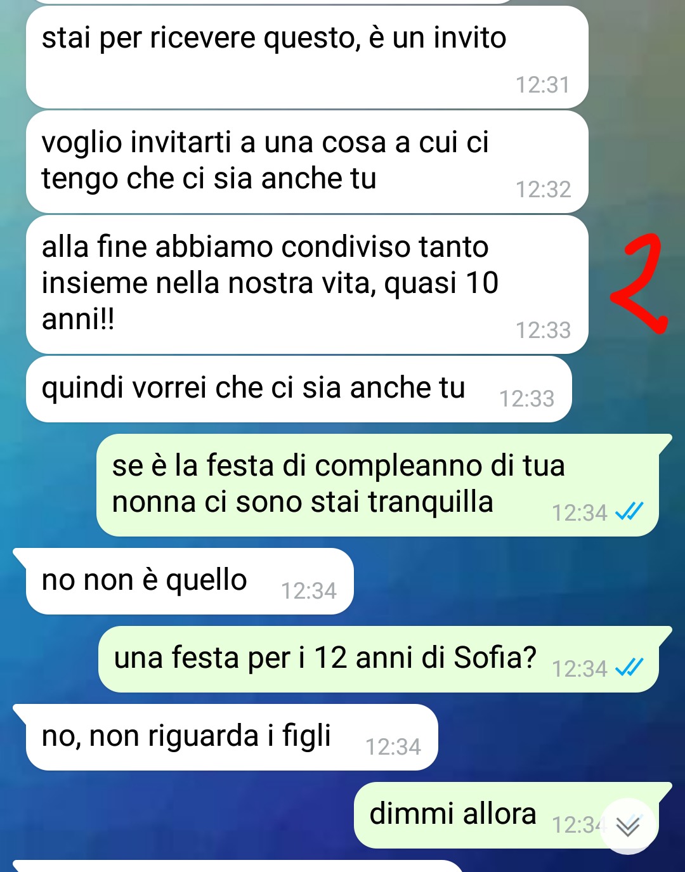Screen dimensions: 685x872
Task: Tap blue read checkmarks on 'nonna' message
Action: tap(629, 511)
